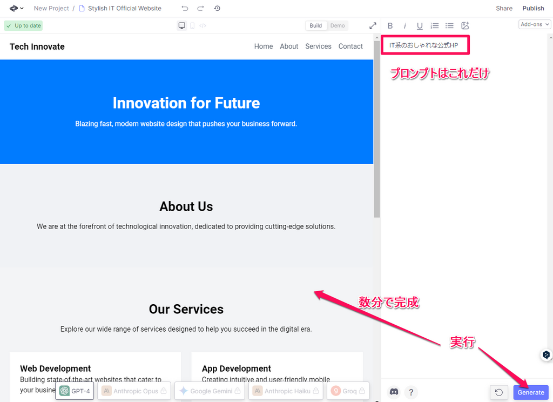
Task: Click the About Us heading
Action: point(186,206)
